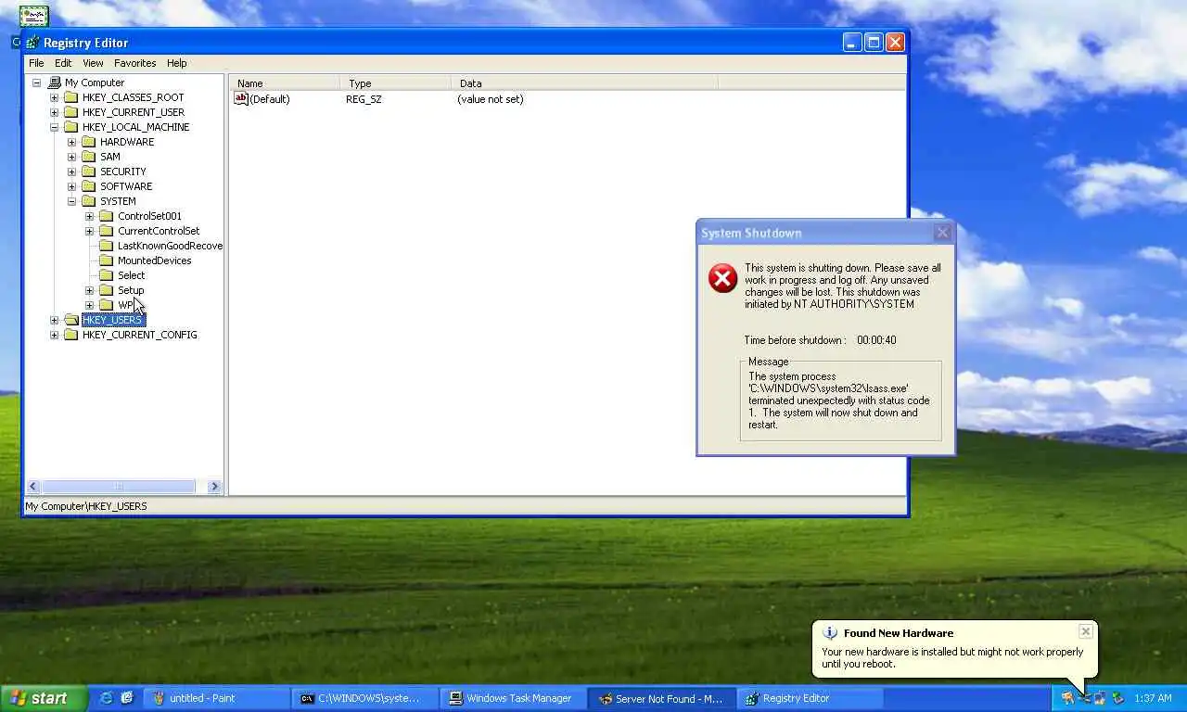Image resolution: width=1187 pixels, height=712 pixels.
Task: Switch to C:\WINDOWS\system32 command prompt taskbar button
Action: click(x=364, y=698)
